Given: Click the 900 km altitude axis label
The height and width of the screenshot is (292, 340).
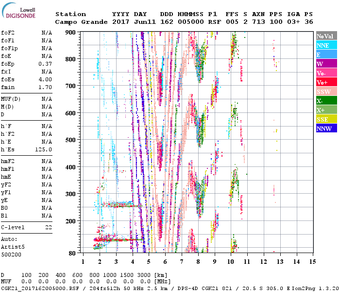Looking at the screenshot, I should point(71,33).
